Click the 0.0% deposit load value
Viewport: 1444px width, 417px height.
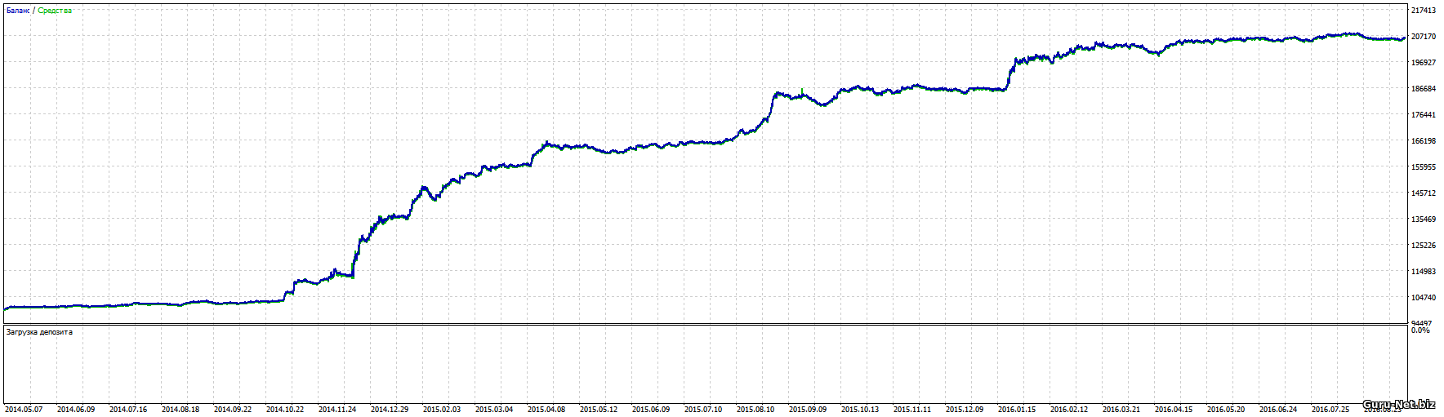click(x=1420, y=330)
